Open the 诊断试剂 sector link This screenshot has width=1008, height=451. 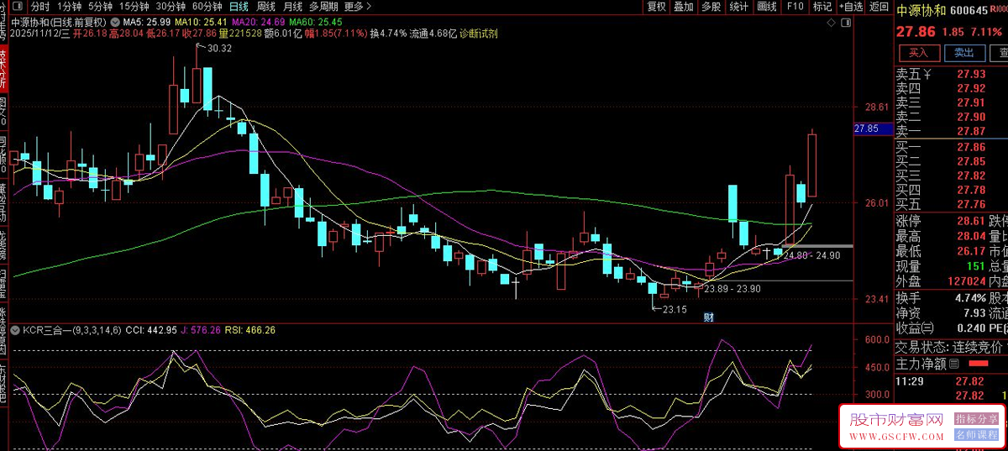(478, 34)
